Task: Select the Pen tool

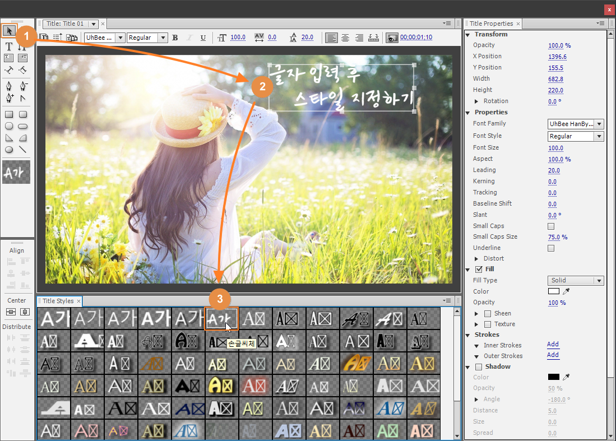Action: (8, 86)
